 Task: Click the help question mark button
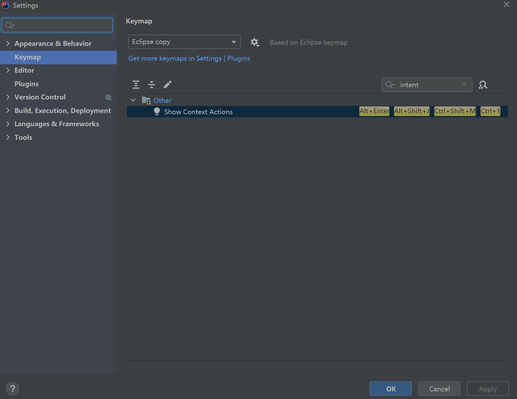click(12, 389)
